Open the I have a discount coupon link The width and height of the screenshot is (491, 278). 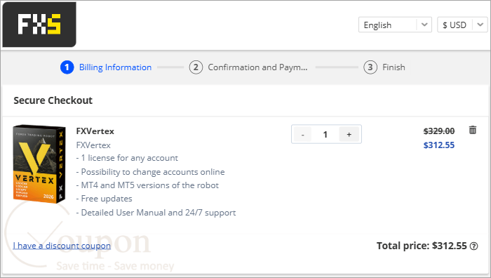62,246
